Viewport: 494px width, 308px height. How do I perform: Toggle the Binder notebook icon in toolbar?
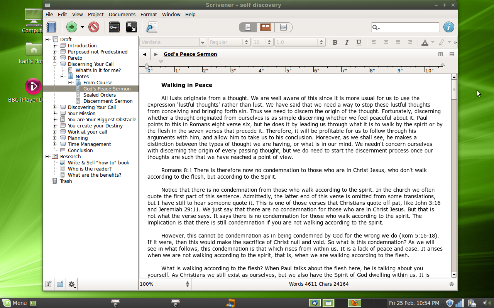[x=51, y=27]
